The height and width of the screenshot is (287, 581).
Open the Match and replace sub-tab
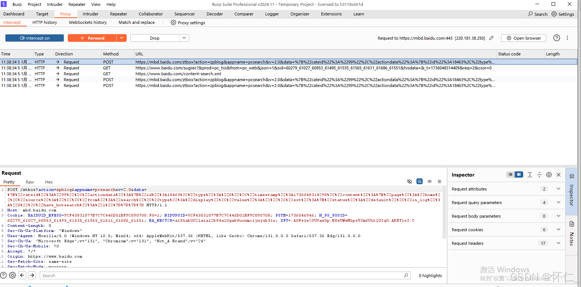click(x=137, y=22)
